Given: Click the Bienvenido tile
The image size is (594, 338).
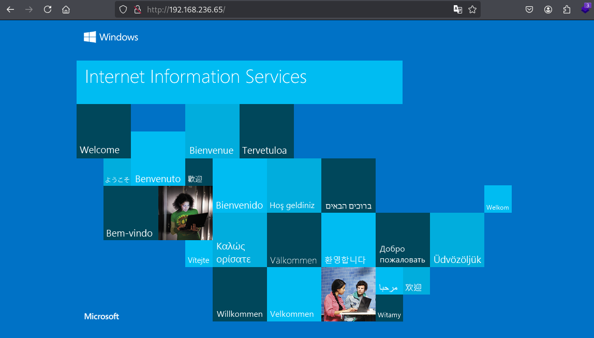Looking at the screenshot, I should click(240, 186).
